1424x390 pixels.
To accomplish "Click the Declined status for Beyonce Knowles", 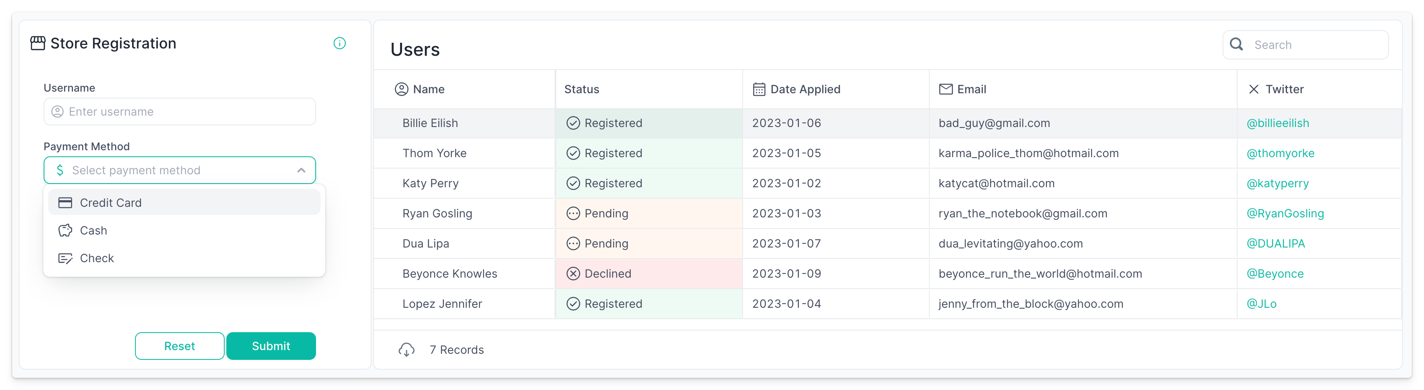I will click(x=600, y=273).
